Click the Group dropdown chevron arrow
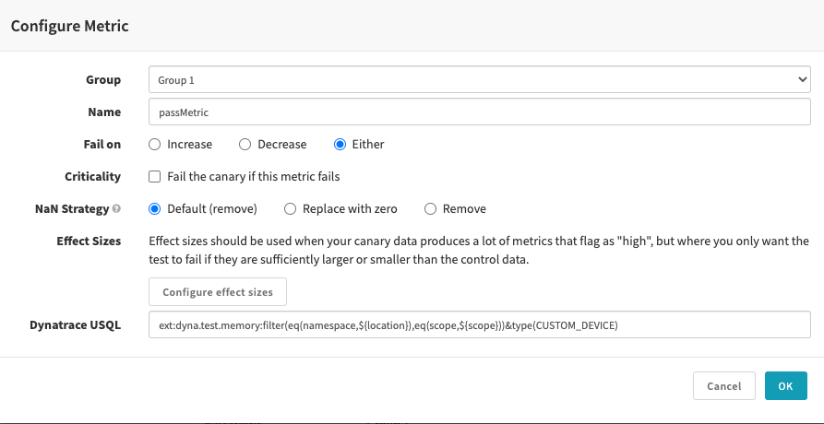824x424 pixels. pyautogui.click(x=802, y=80)
